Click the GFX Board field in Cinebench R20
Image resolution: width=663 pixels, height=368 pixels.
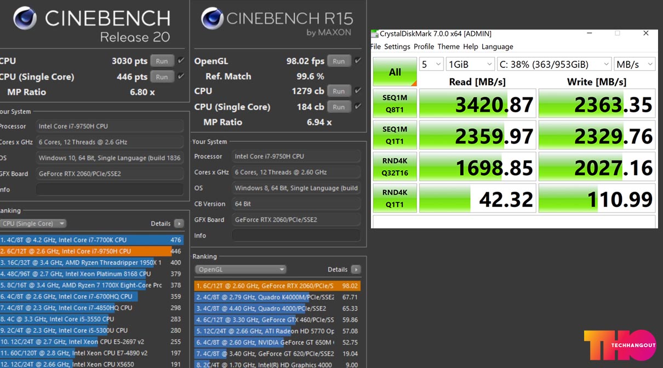pyautogui.click(x=110, y=174)
